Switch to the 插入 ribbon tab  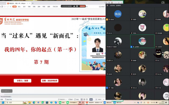pyautogui.click(x=19, y=7)
